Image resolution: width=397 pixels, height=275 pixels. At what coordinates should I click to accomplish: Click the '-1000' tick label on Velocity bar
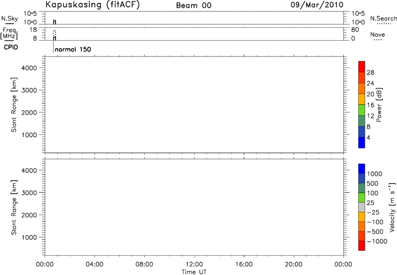click(x=377, y=241)
